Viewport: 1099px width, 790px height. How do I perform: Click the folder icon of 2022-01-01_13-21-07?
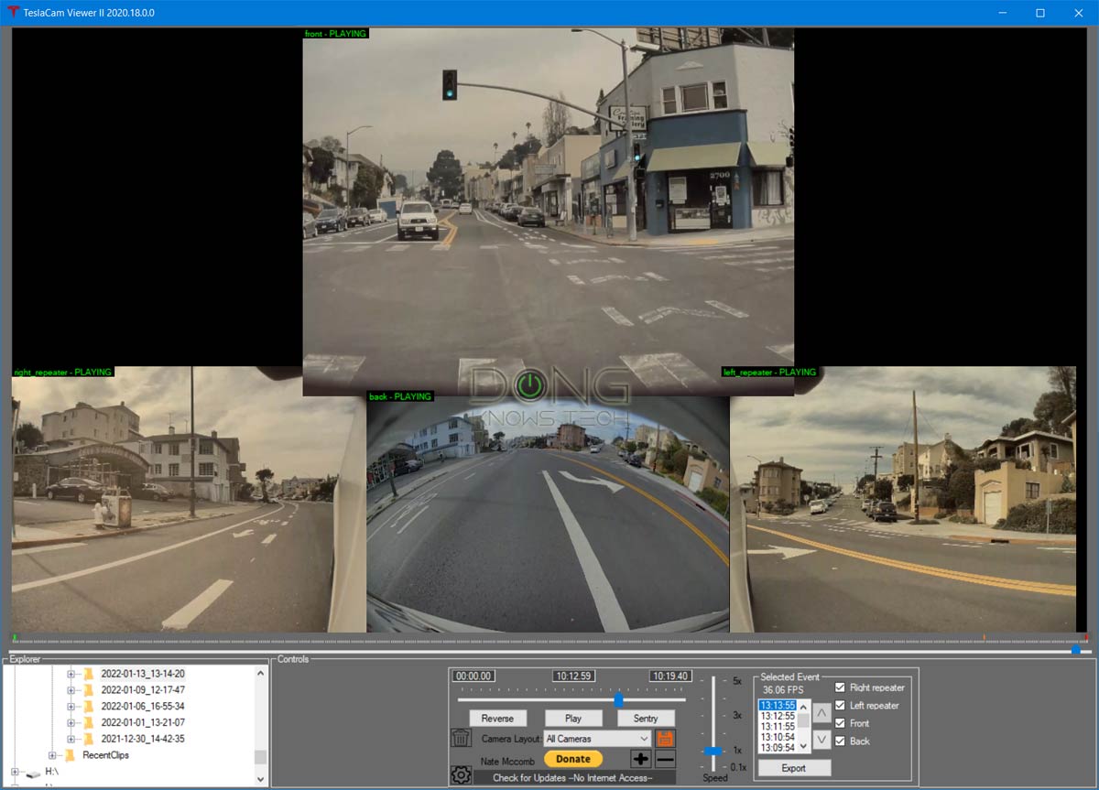pos(88,723)
